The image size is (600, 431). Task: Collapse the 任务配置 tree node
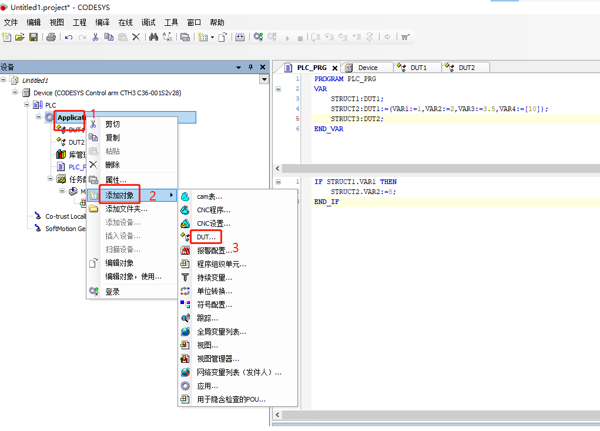coord(51,178)
